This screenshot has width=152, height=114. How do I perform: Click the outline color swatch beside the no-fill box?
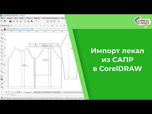pos(14,95)
